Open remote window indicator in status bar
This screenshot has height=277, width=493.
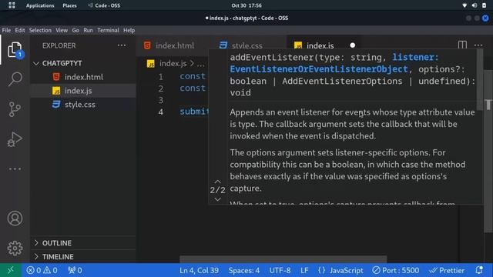click(11, 270)
